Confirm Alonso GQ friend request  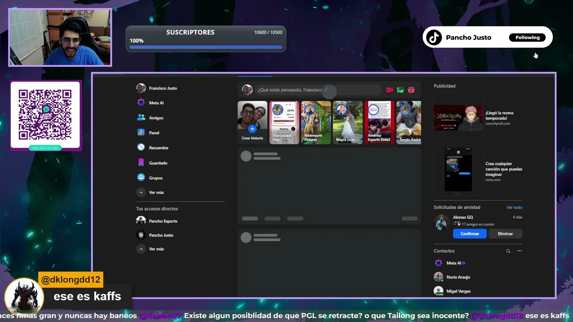470,233
